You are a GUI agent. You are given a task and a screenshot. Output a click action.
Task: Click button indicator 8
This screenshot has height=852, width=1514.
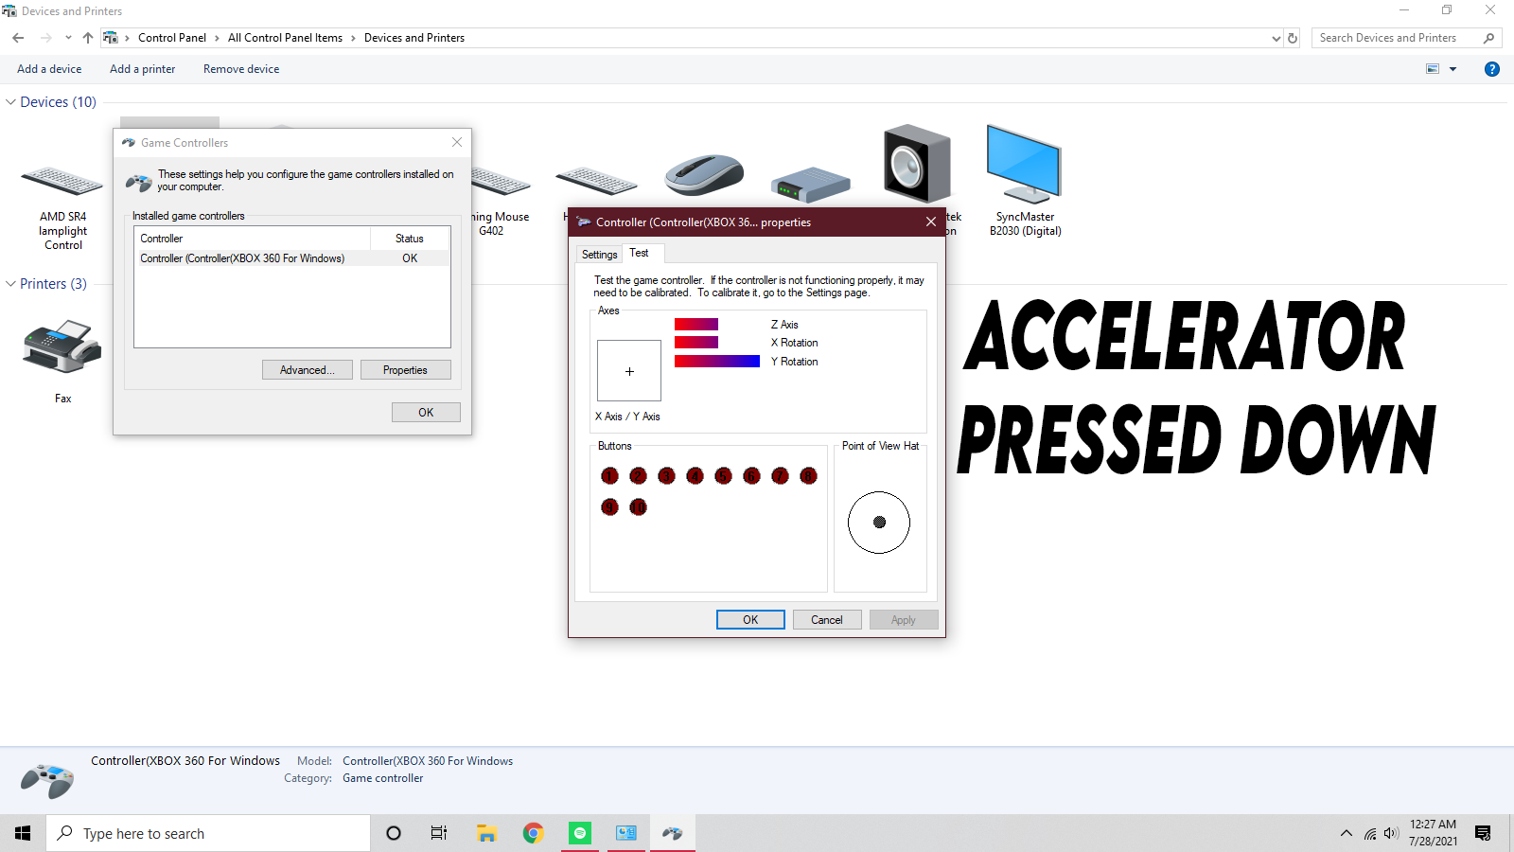point(808,475)
